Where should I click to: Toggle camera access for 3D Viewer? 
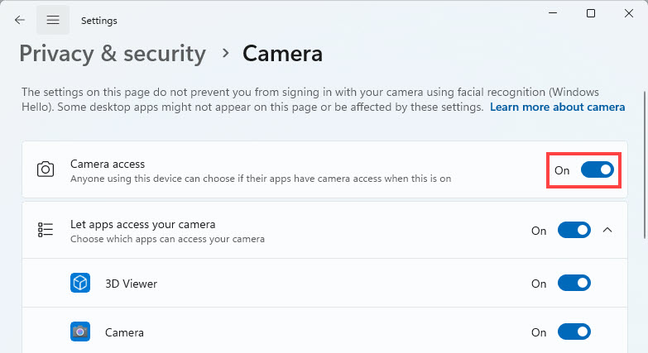pos(574,284)
